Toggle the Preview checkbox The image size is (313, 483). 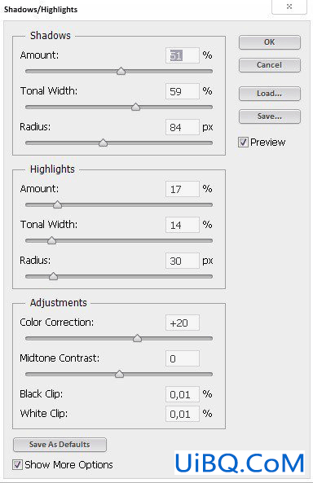243,142
